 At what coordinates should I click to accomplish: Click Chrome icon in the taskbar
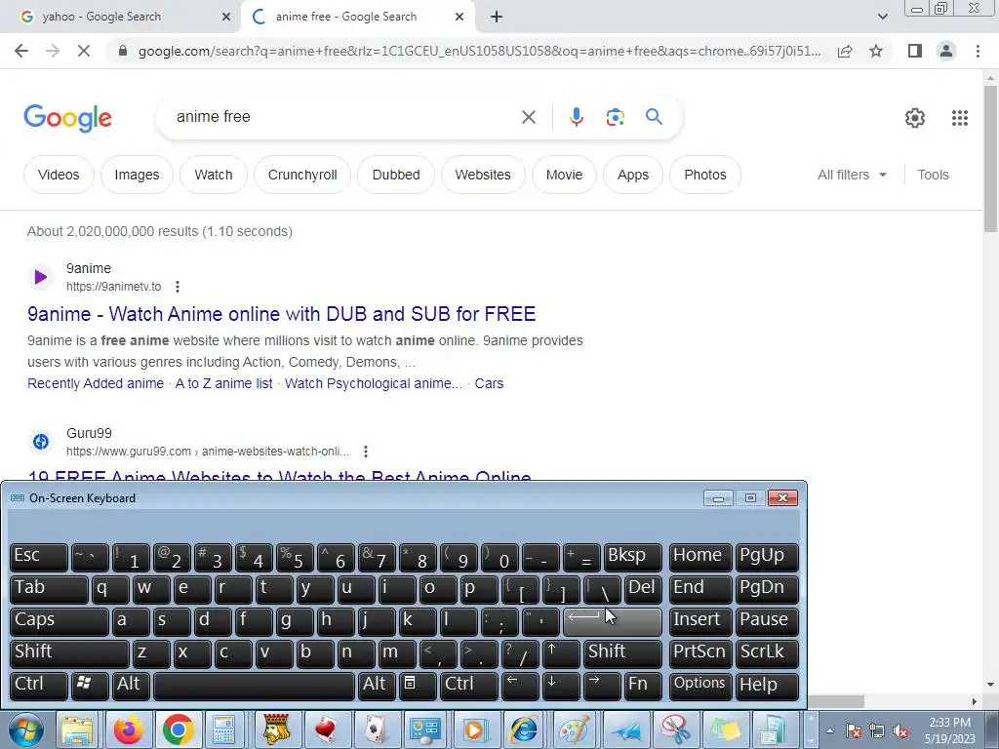[178, 729]
